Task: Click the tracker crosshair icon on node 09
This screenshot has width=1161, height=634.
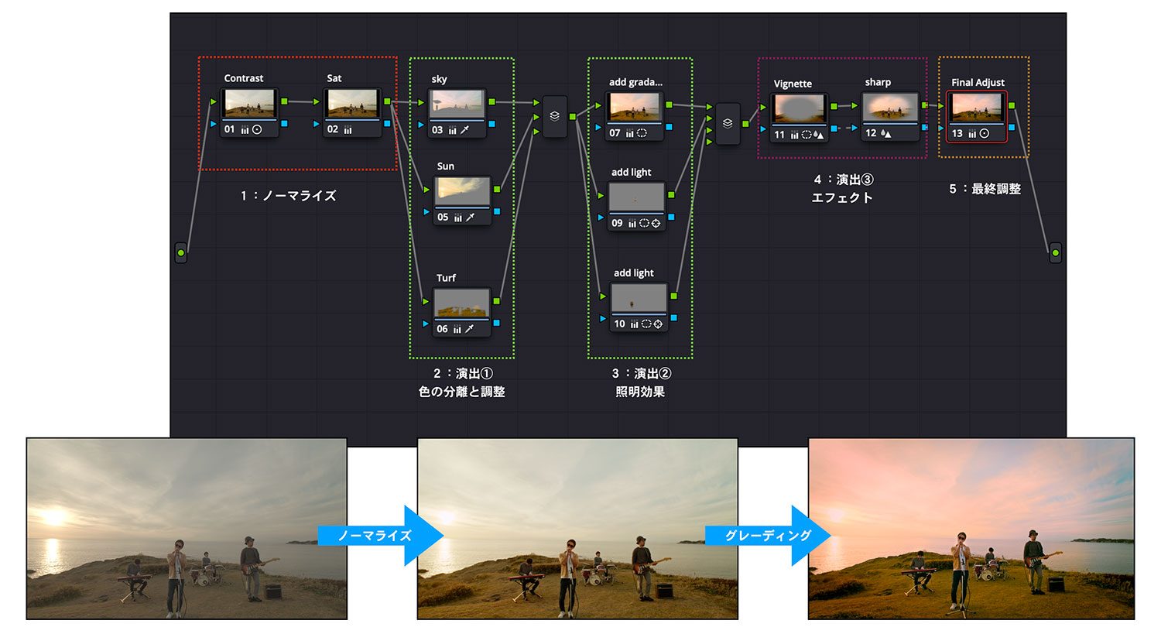Action: pyautogui.click(x=656, y=224)
